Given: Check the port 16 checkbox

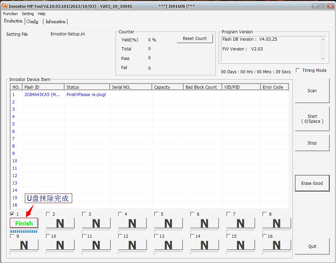Looking at the screenshot, I should tap(265, 236).
